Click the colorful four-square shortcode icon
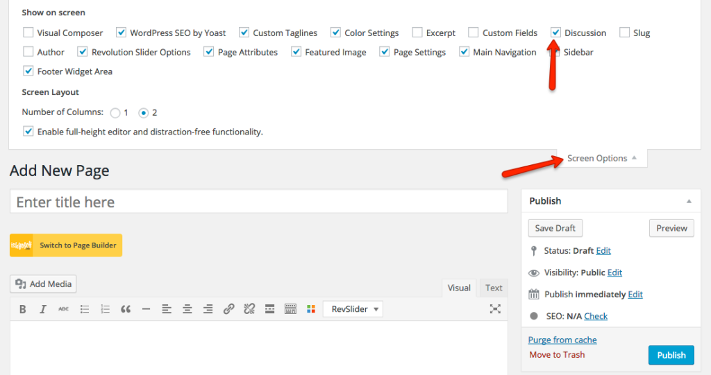 (311, 309)
